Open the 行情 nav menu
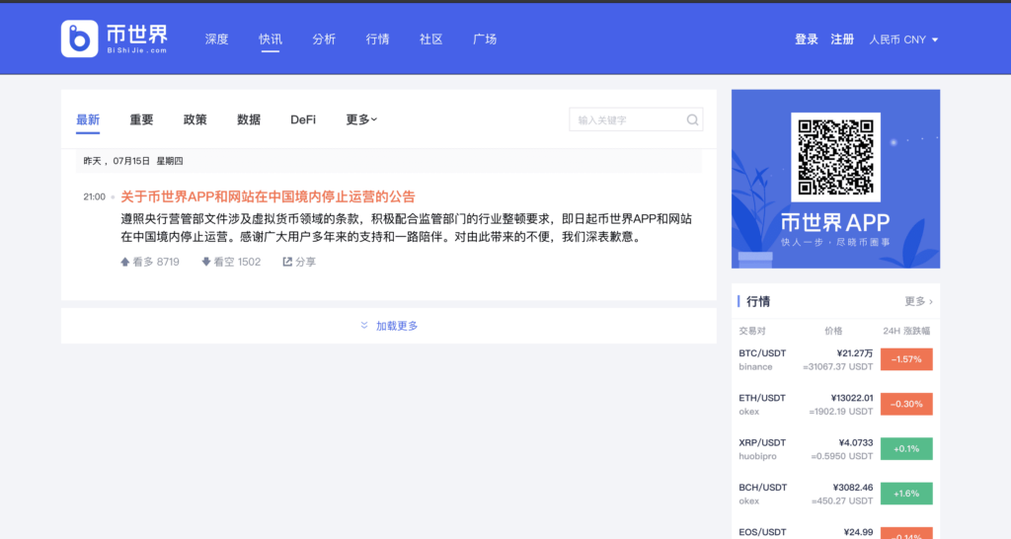1011x539 pixels. click(x=377, y=39)
